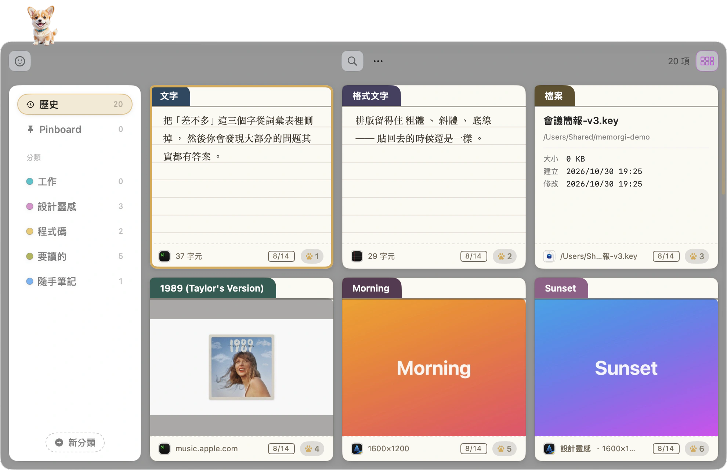Click the 會議簡報-v3.key file name
Image resolution: width=727 pixels, height=470 pixels.
point(581,121)
